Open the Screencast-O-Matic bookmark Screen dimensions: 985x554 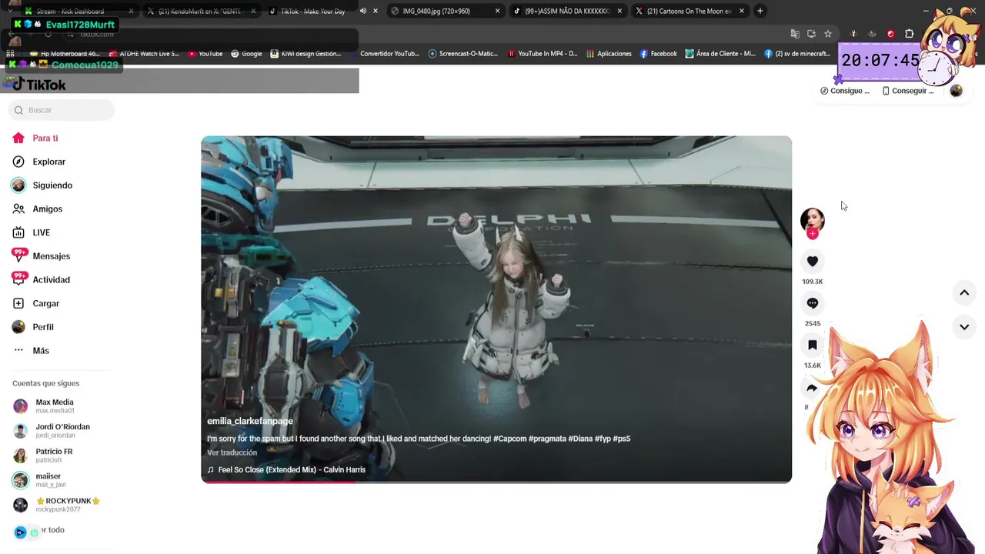click(462, 54)
